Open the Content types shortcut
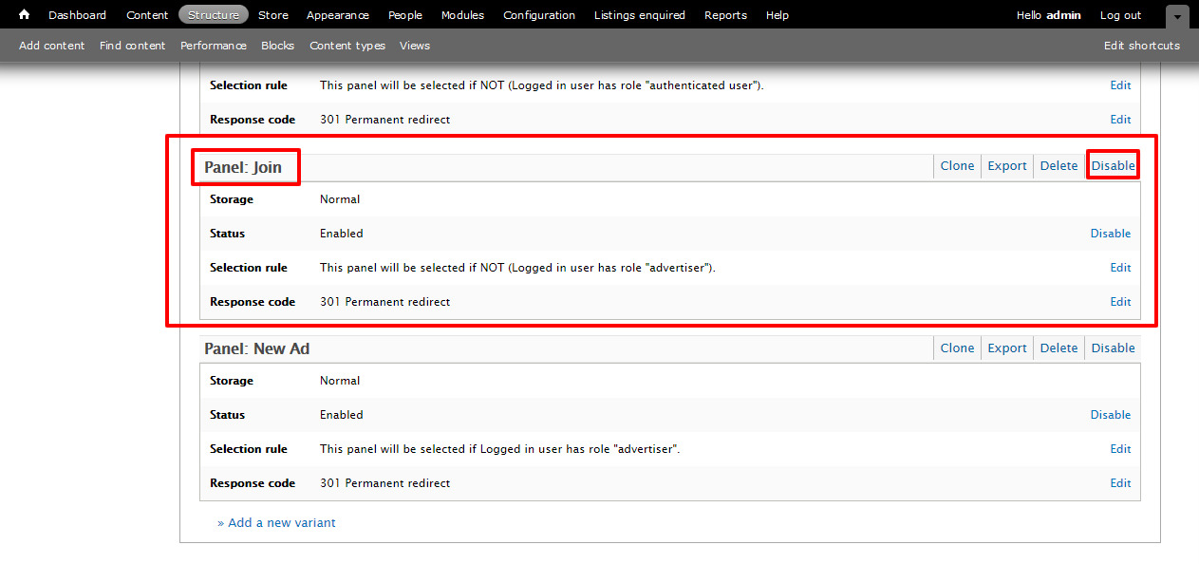Screen dimensions: 1199x564 [347, 46]
